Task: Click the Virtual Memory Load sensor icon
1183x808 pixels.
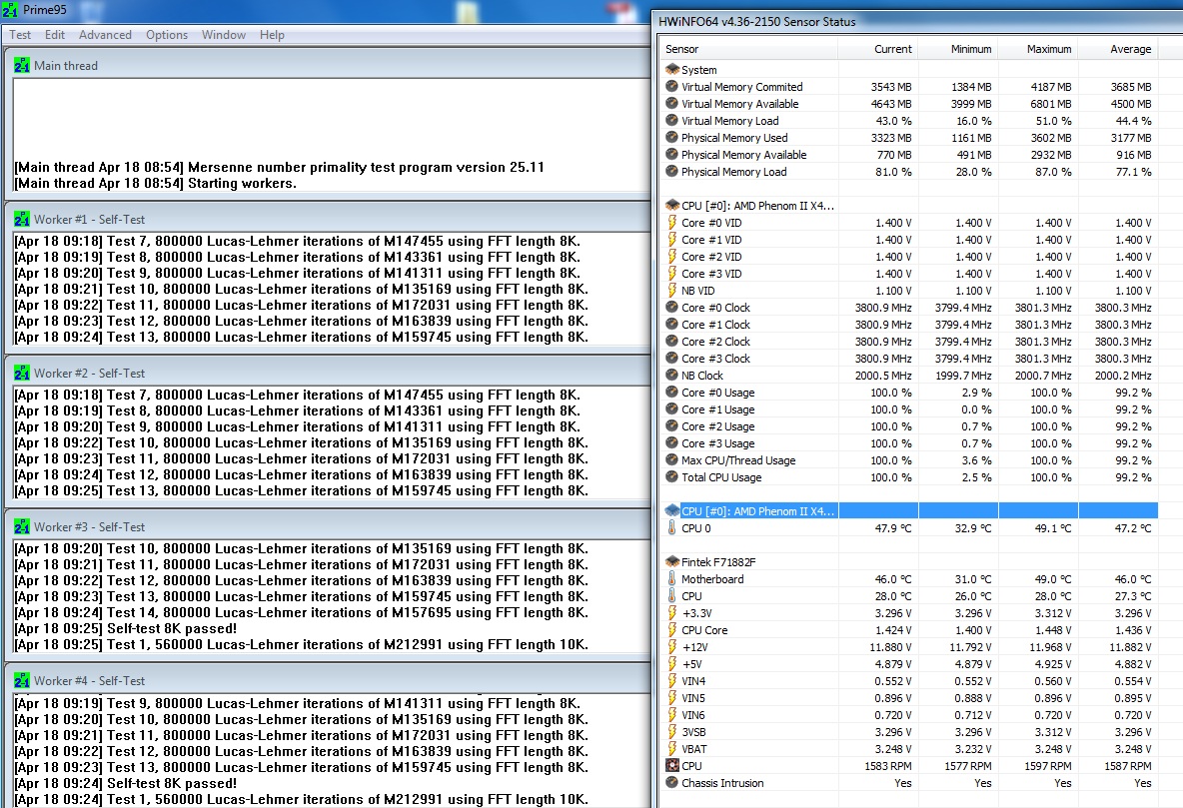Action: coord(672,121)
